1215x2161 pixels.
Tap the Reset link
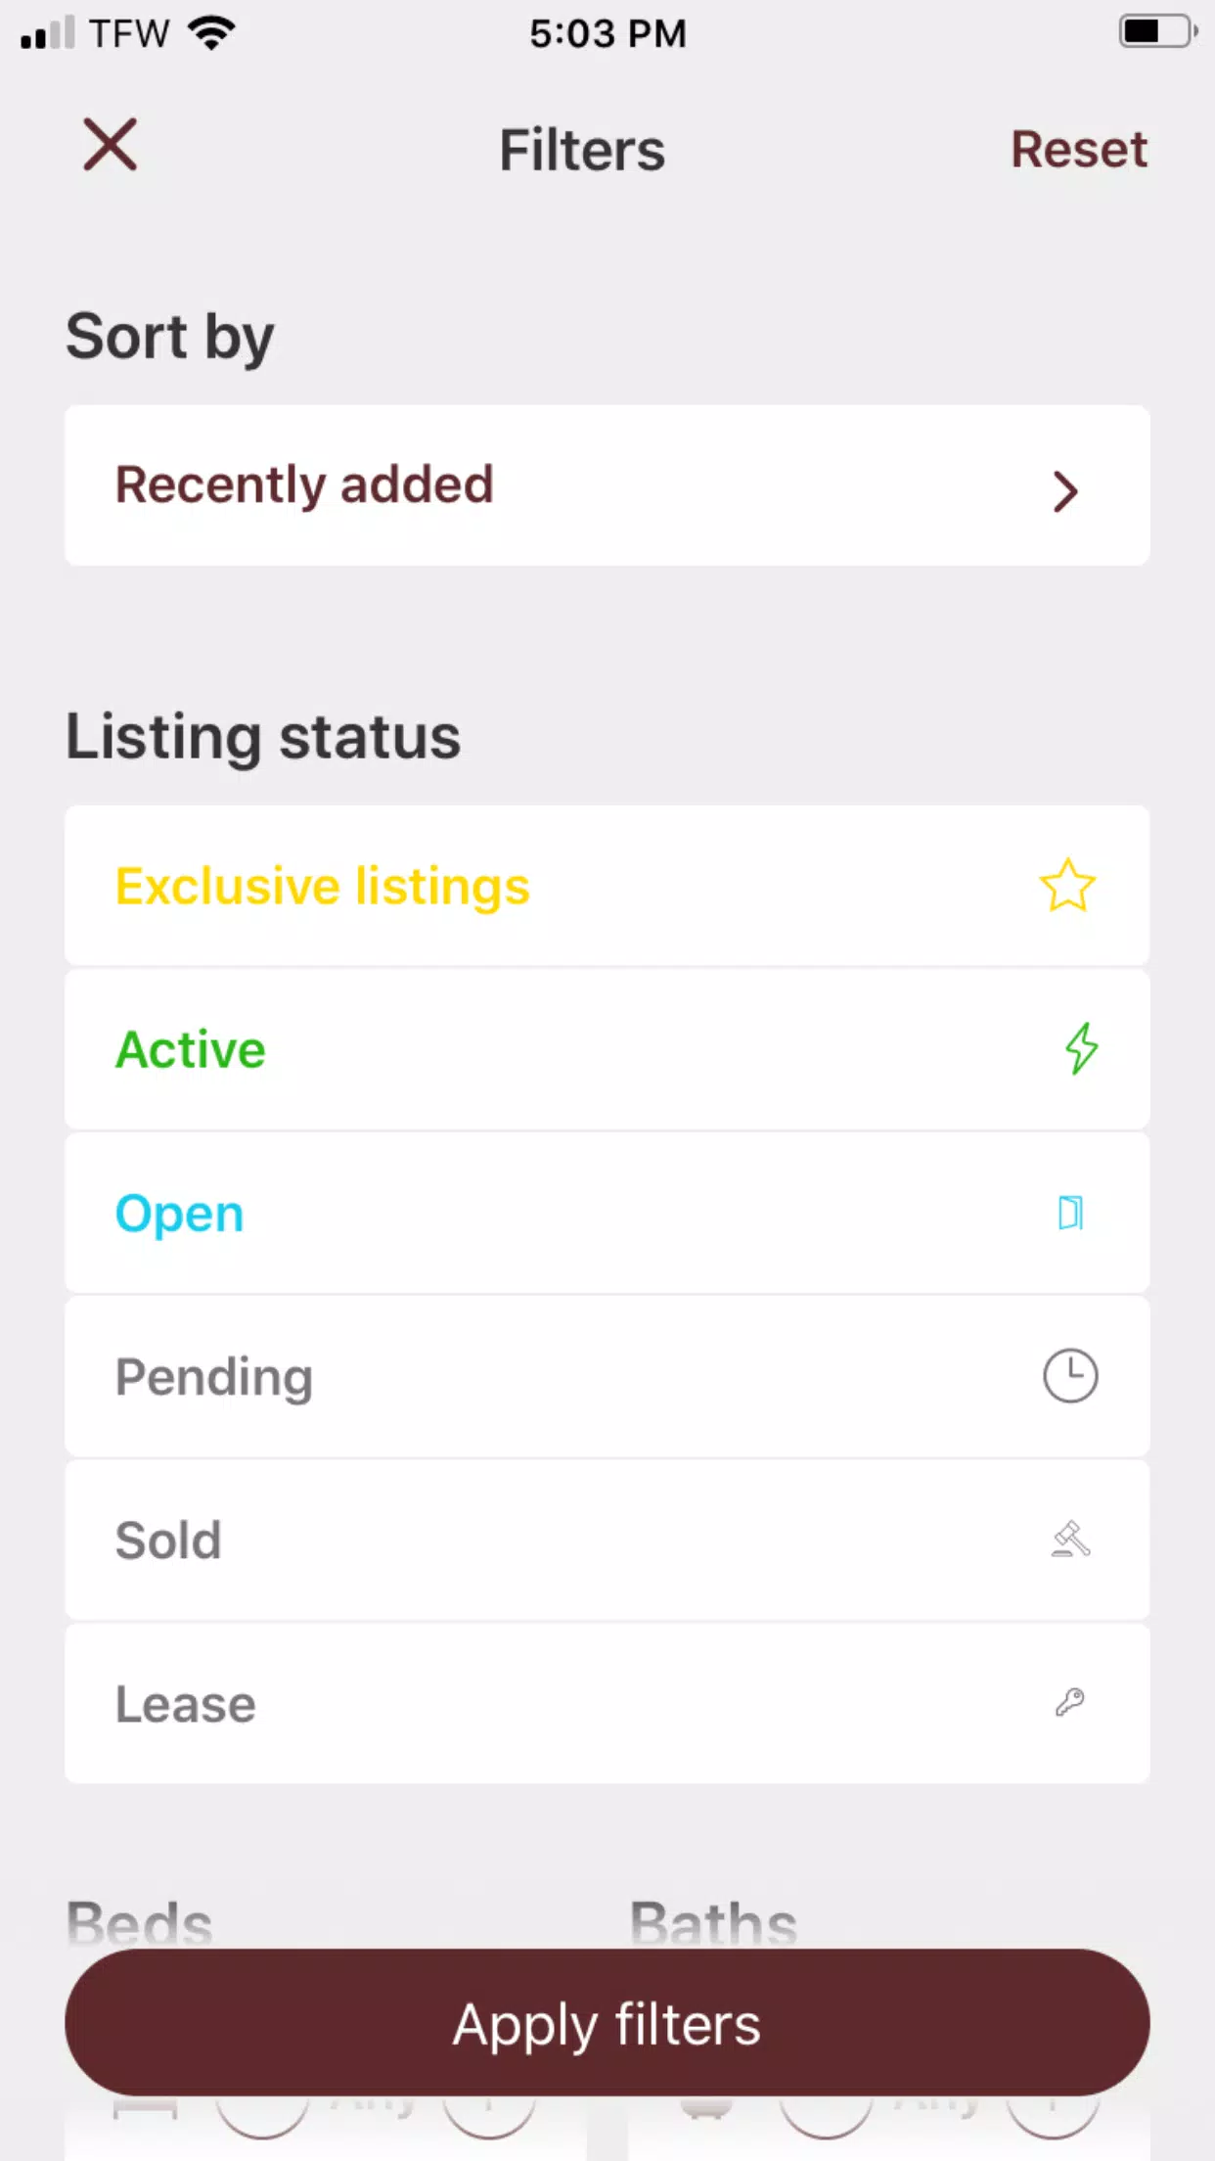[1079, 150]
